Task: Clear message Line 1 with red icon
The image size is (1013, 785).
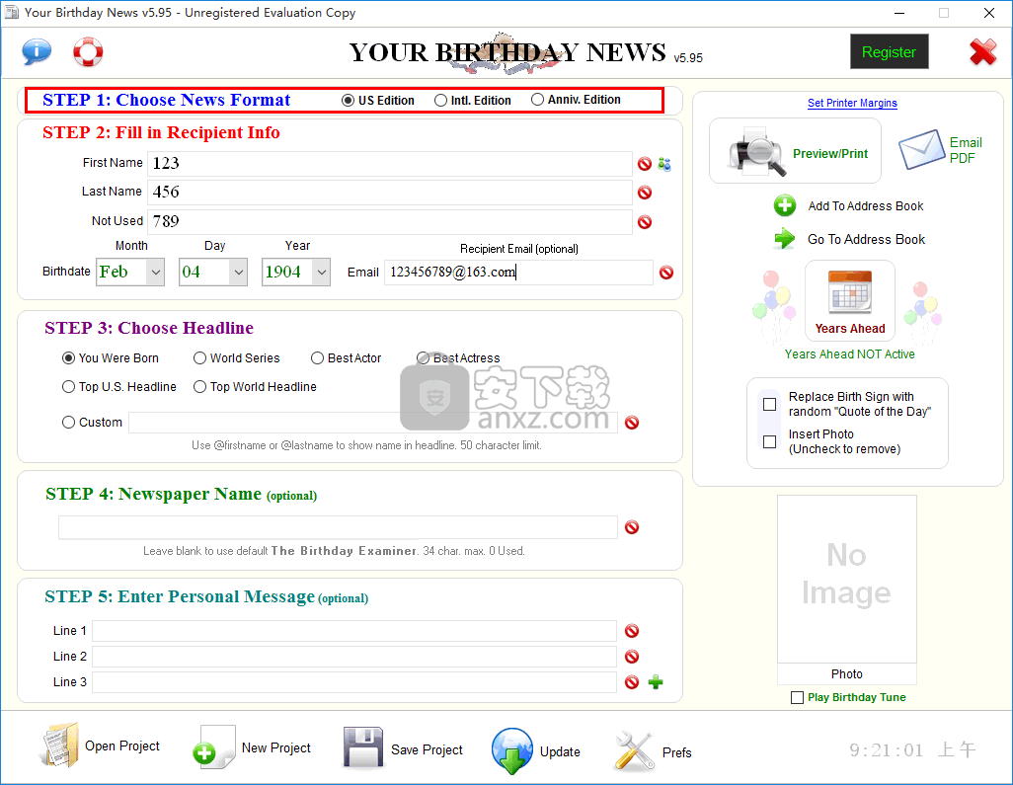Action: (633, 631)
